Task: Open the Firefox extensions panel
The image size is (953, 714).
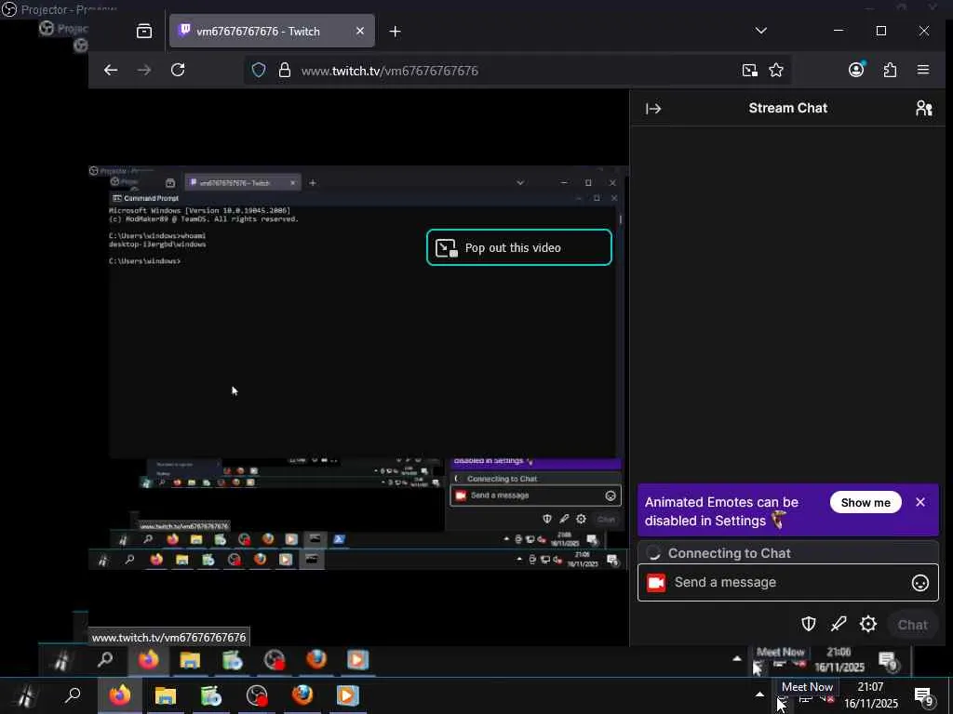Action: [x=890, y=71]
